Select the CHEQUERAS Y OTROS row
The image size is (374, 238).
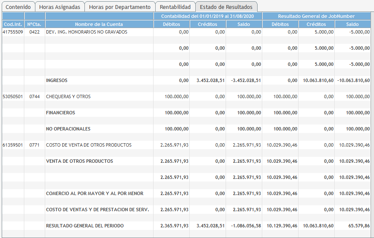pyautogui.click(x=68, y=97)
